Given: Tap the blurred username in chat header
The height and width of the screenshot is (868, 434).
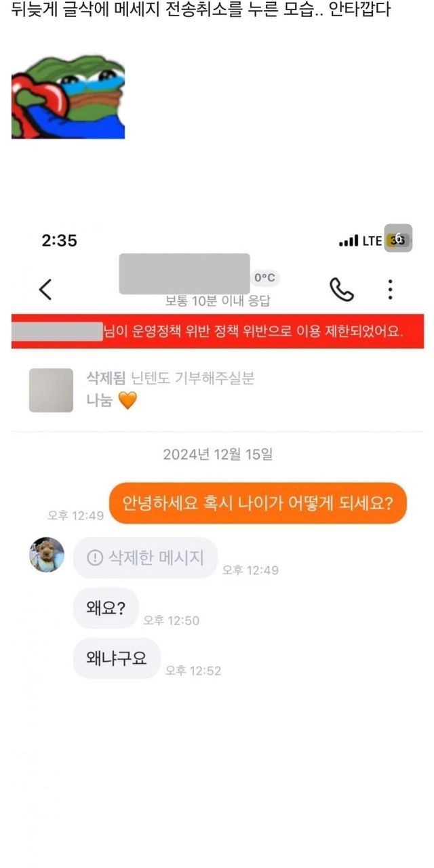Looking at the screenshot, I should coord(184,274).
